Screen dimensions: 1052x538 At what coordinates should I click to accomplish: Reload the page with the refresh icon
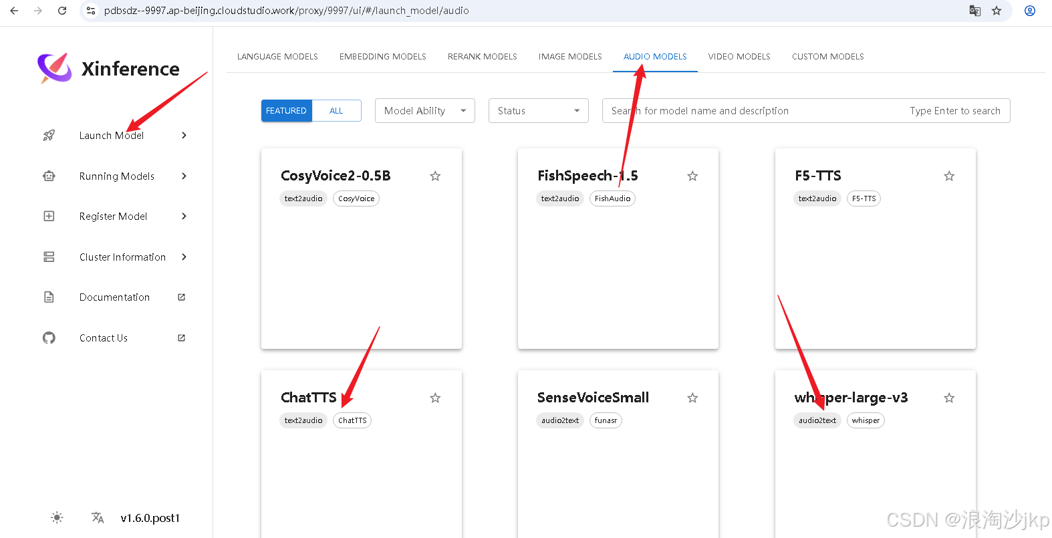point(62,11)
